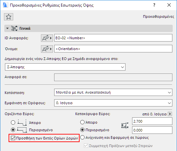Select Περιορισμένο under Οριζόντιο Εύρος
The height and width of the screenshot is (151, 177).
tap(13, 130)
